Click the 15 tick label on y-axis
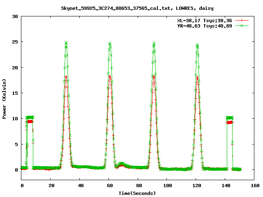The height and width of the screenshot is (197, 263). pyautogui.click(x=15, y=93)
